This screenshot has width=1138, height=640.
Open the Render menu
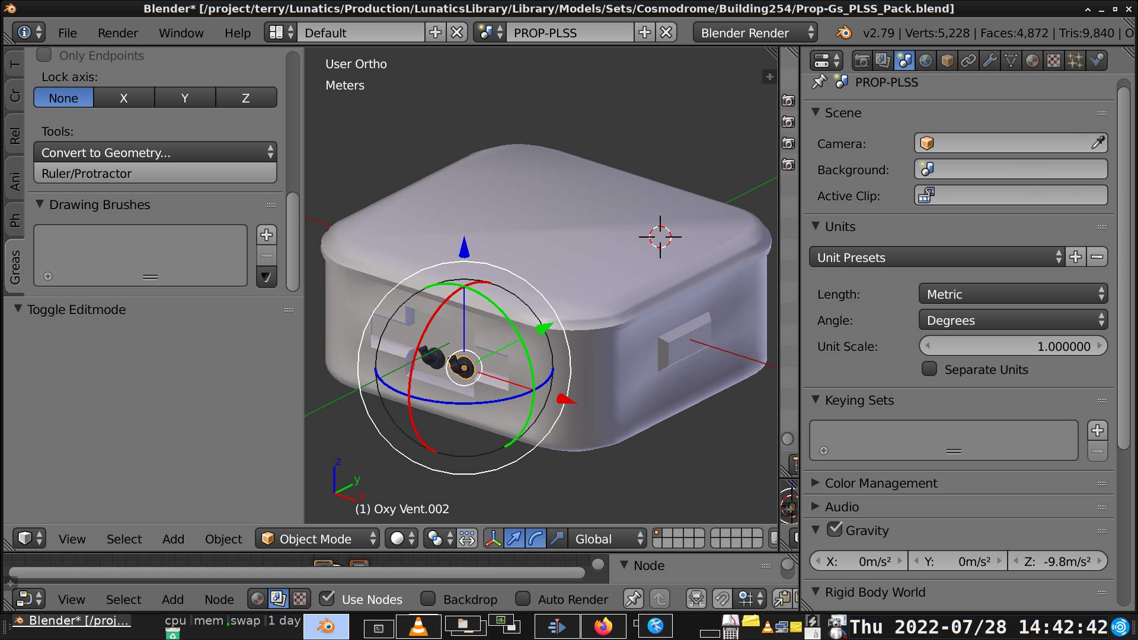[x=117, y=33]
